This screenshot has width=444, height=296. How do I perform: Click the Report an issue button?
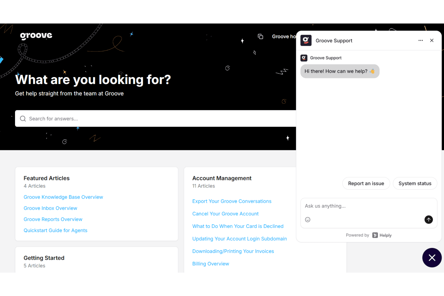pyautogui.click(x=366, y=183)
